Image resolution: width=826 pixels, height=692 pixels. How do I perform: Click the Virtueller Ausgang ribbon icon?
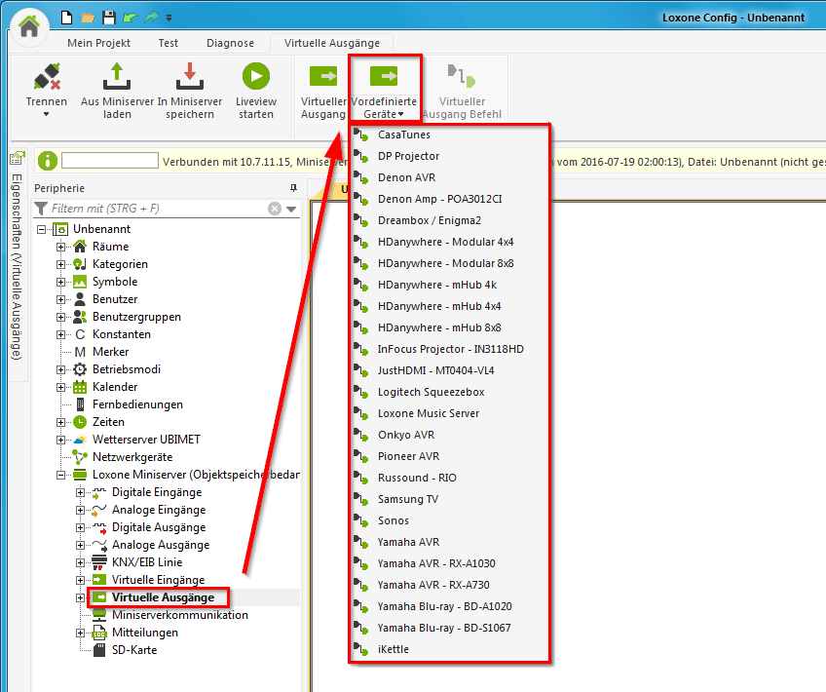[x=323, y=77]
